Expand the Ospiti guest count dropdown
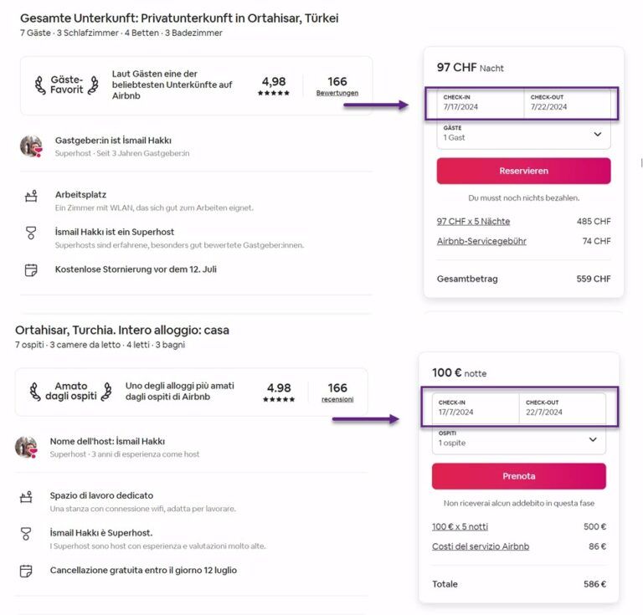Screen dimensions: 643x615 518,439
